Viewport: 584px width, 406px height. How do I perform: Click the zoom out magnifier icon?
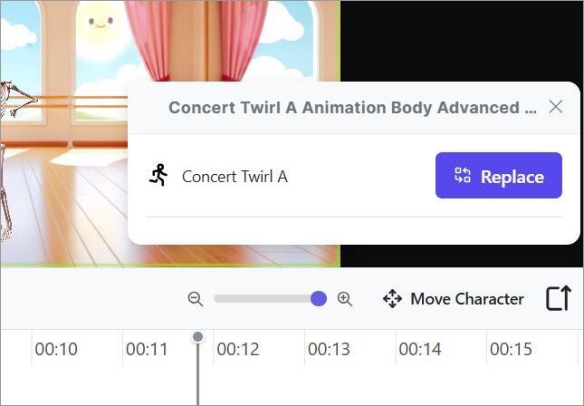tap(196, 299)
